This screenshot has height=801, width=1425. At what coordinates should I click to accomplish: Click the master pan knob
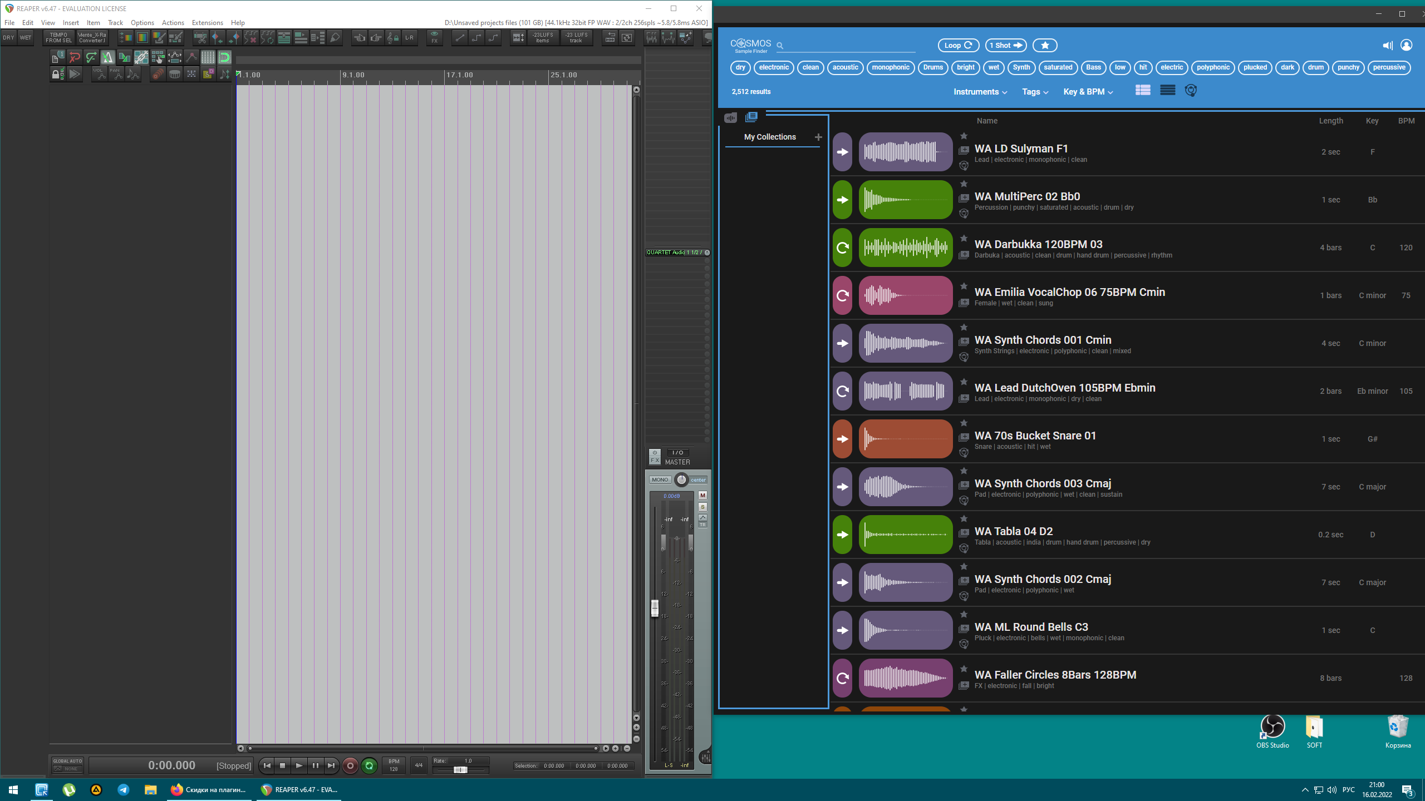pyautogui.click(x=681, y=479)
